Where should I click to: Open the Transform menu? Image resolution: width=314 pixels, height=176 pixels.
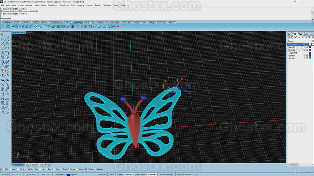64,5
